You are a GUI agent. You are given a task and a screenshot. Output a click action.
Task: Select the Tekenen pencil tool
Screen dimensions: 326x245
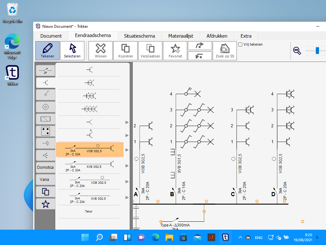pos(47,51)
